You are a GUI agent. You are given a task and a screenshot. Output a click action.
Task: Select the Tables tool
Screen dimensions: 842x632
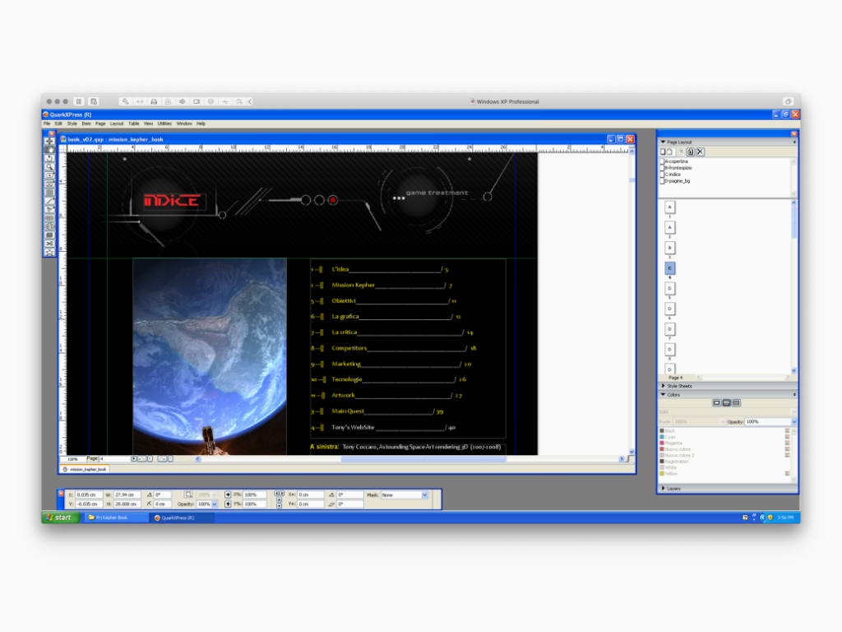[49, 193]
